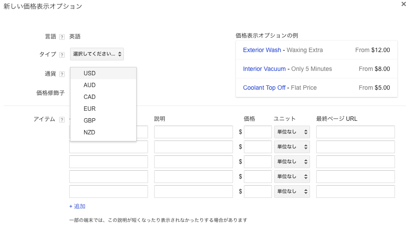The height and width of the screenshot is (225, 409).
Task: Open help icon next to 言語
Action: tap(62, 37)
